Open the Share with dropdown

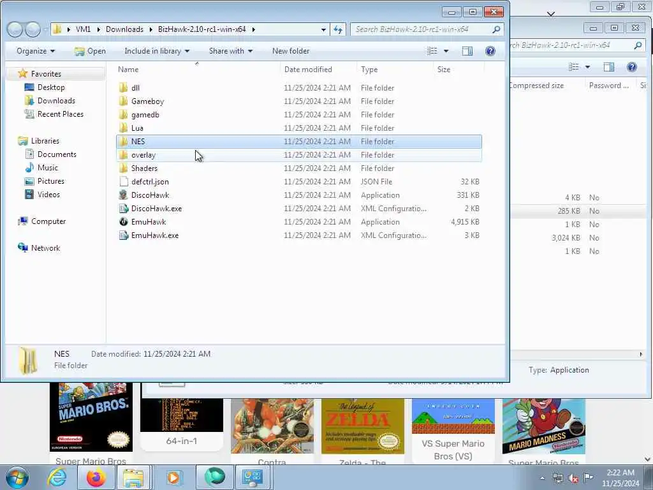coord(231,51)
